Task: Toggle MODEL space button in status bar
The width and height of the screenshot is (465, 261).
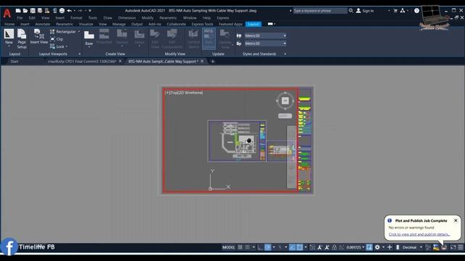Action: click(x=228, y=247)
